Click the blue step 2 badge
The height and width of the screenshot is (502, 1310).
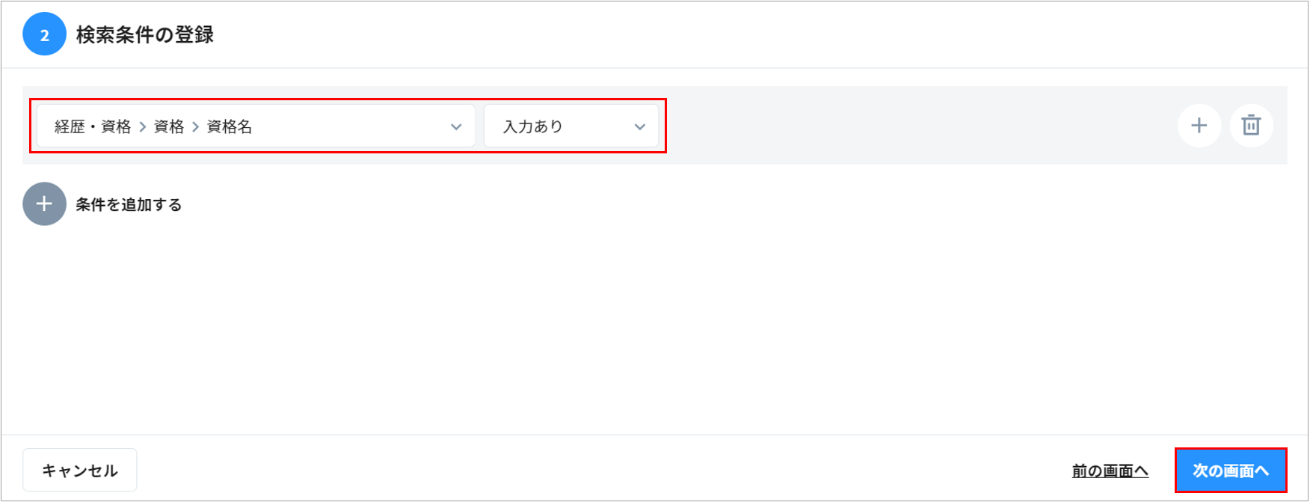coord(44,34)
